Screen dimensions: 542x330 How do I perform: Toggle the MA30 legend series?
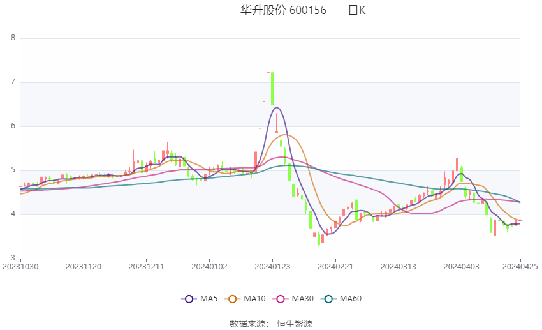pyautogui.click(x=293, y=299)
